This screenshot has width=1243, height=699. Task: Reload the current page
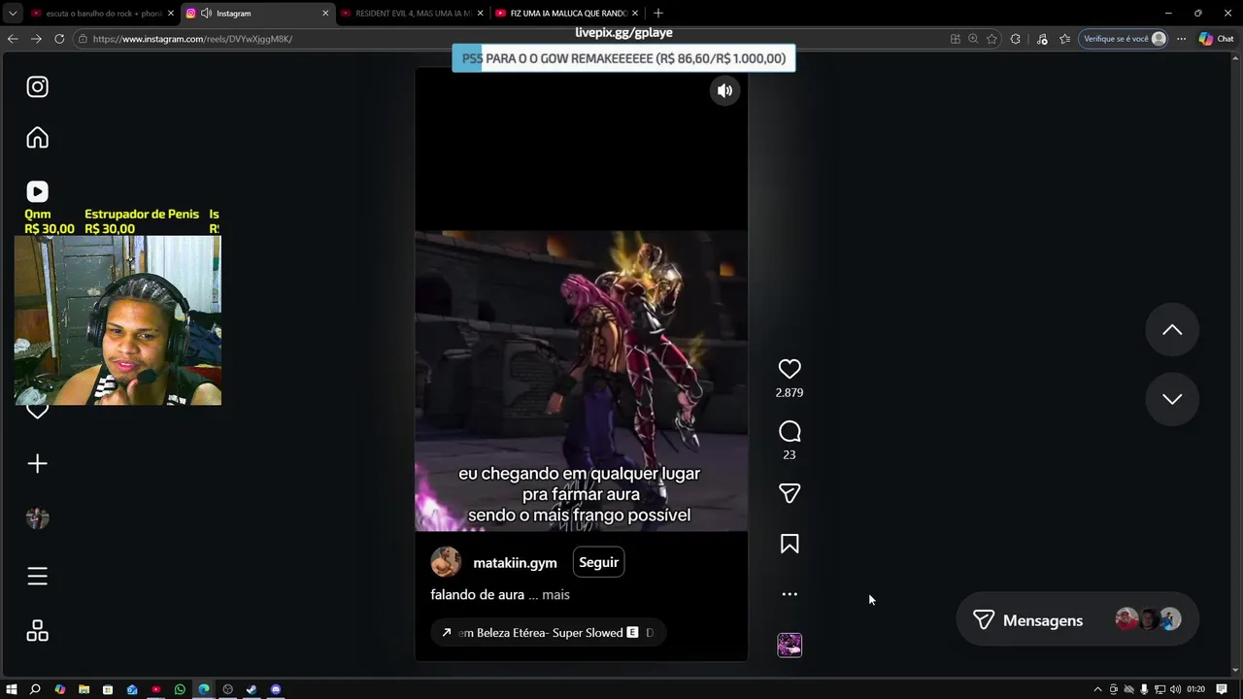[x=59, y=39]
